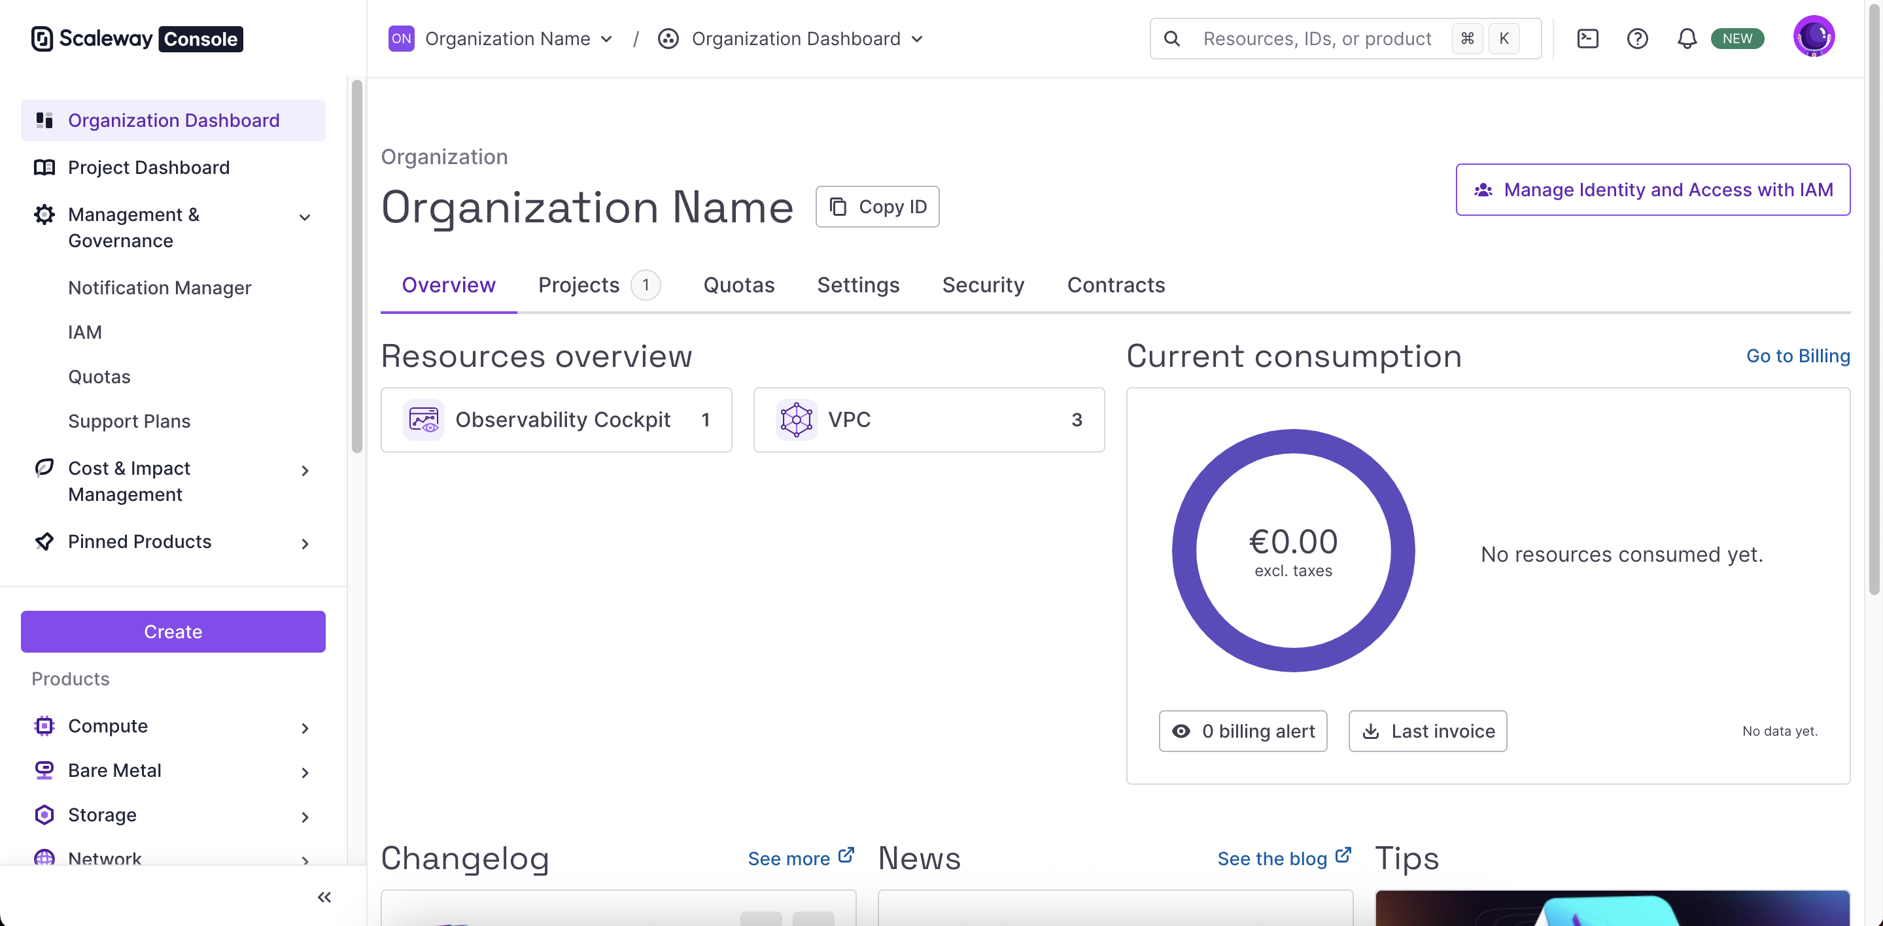1883x926 pixels.
Task: Click the Pinned Products pin icon
Action: [44, 541]
